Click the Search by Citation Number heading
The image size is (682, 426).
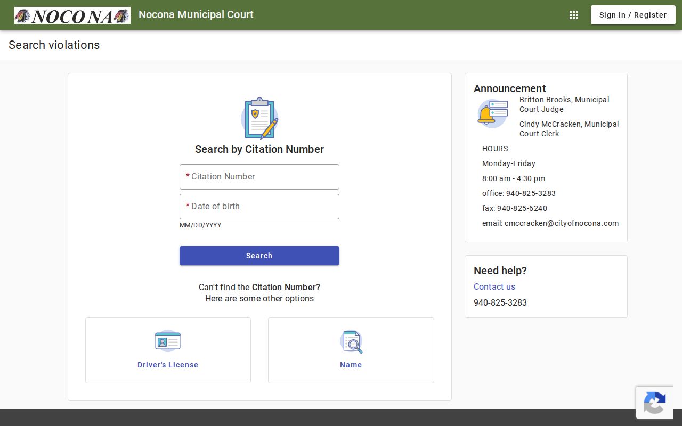(x=259, y=149)
